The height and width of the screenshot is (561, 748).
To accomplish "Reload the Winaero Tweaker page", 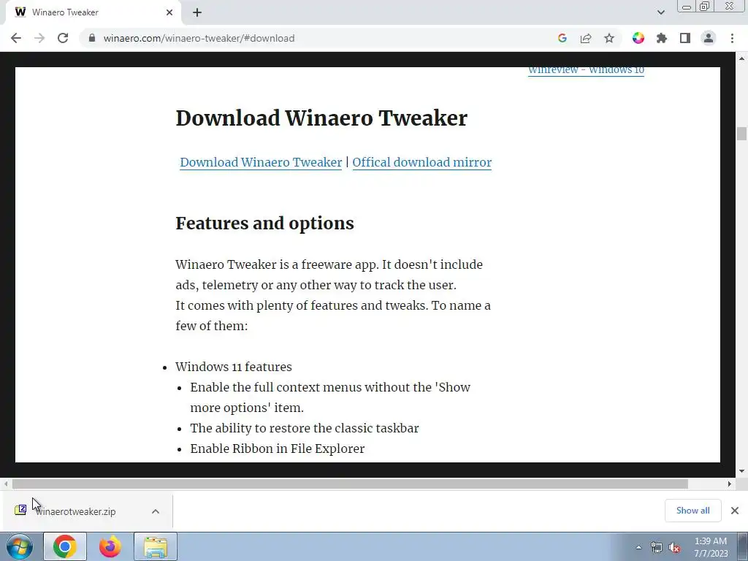I will (x=63, y=38).
